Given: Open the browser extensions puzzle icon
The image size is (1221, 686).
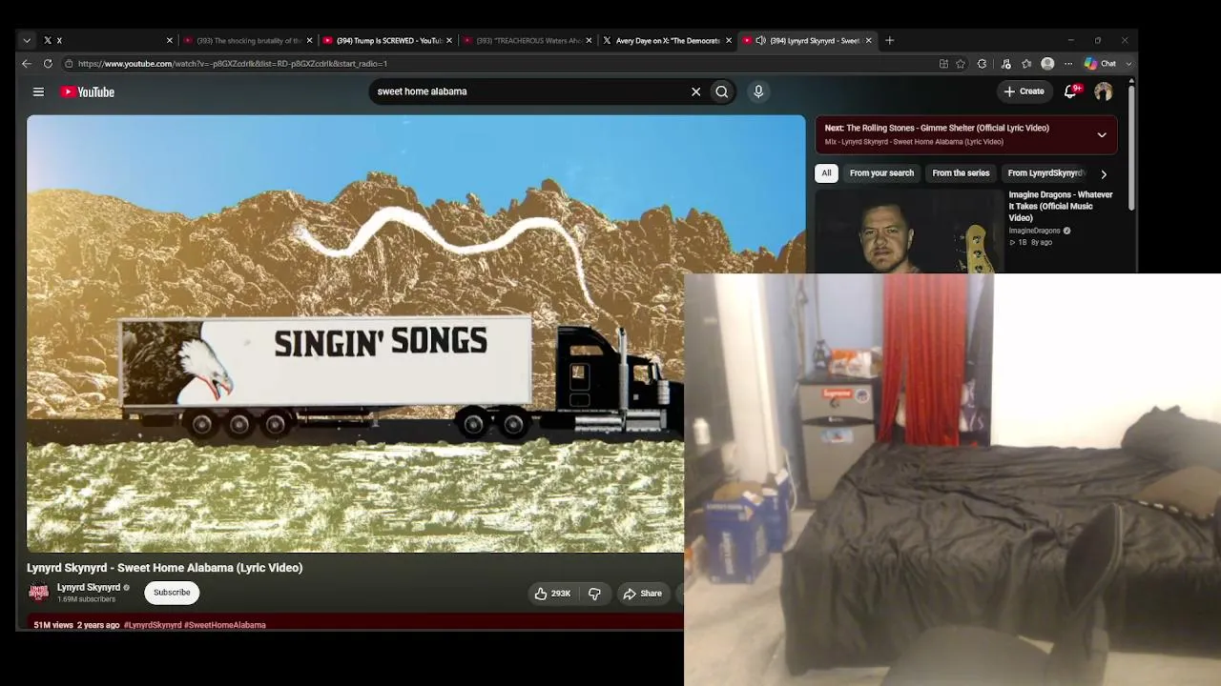Looking at the screenshot, I should click(983, 64).
